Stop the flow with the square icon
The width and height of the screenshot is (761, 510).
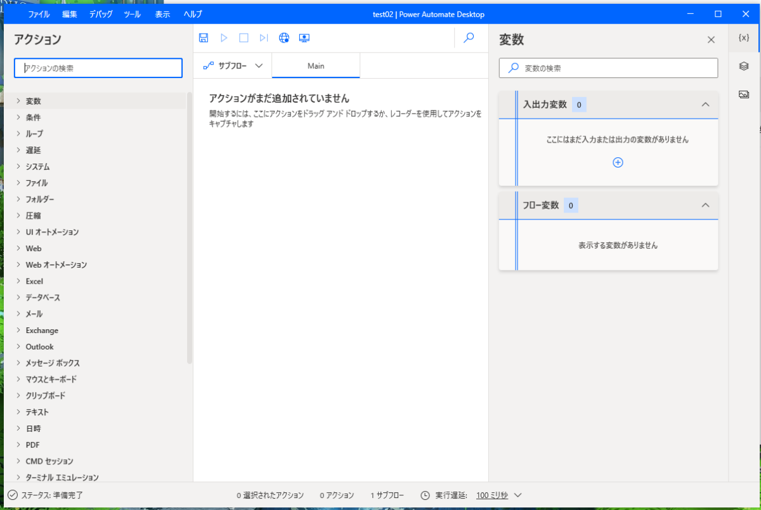[x=244, y=38]
